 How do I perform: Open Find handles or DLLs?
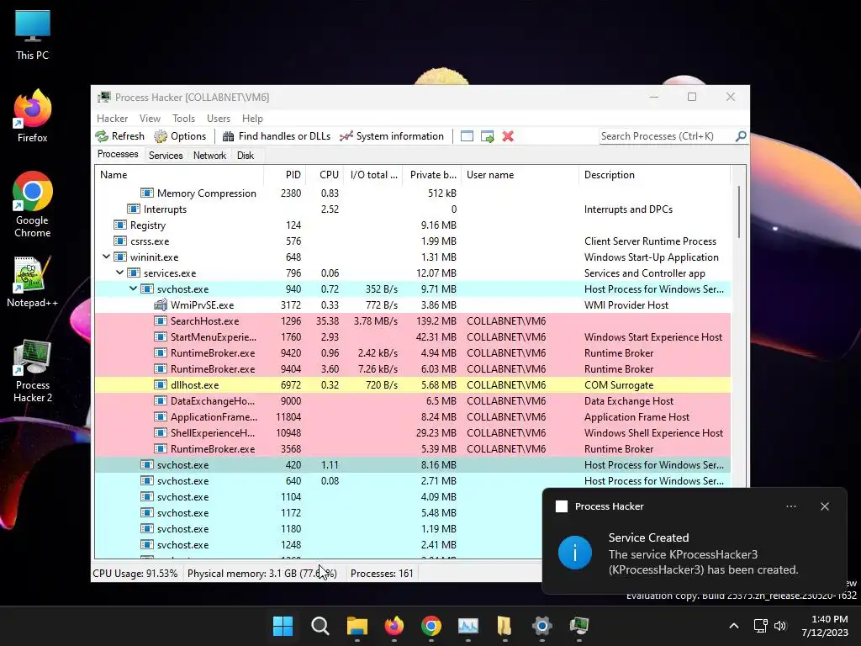[276, 136]
